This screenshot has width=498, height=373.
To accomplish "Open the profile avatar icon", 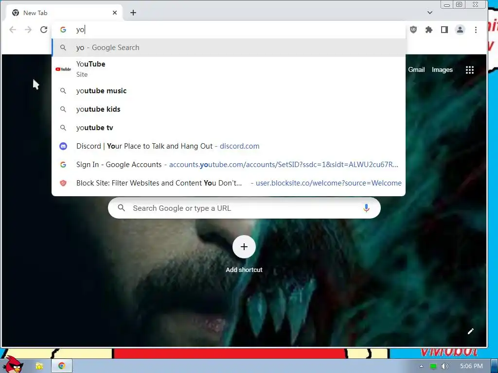I will click(460, 30).
